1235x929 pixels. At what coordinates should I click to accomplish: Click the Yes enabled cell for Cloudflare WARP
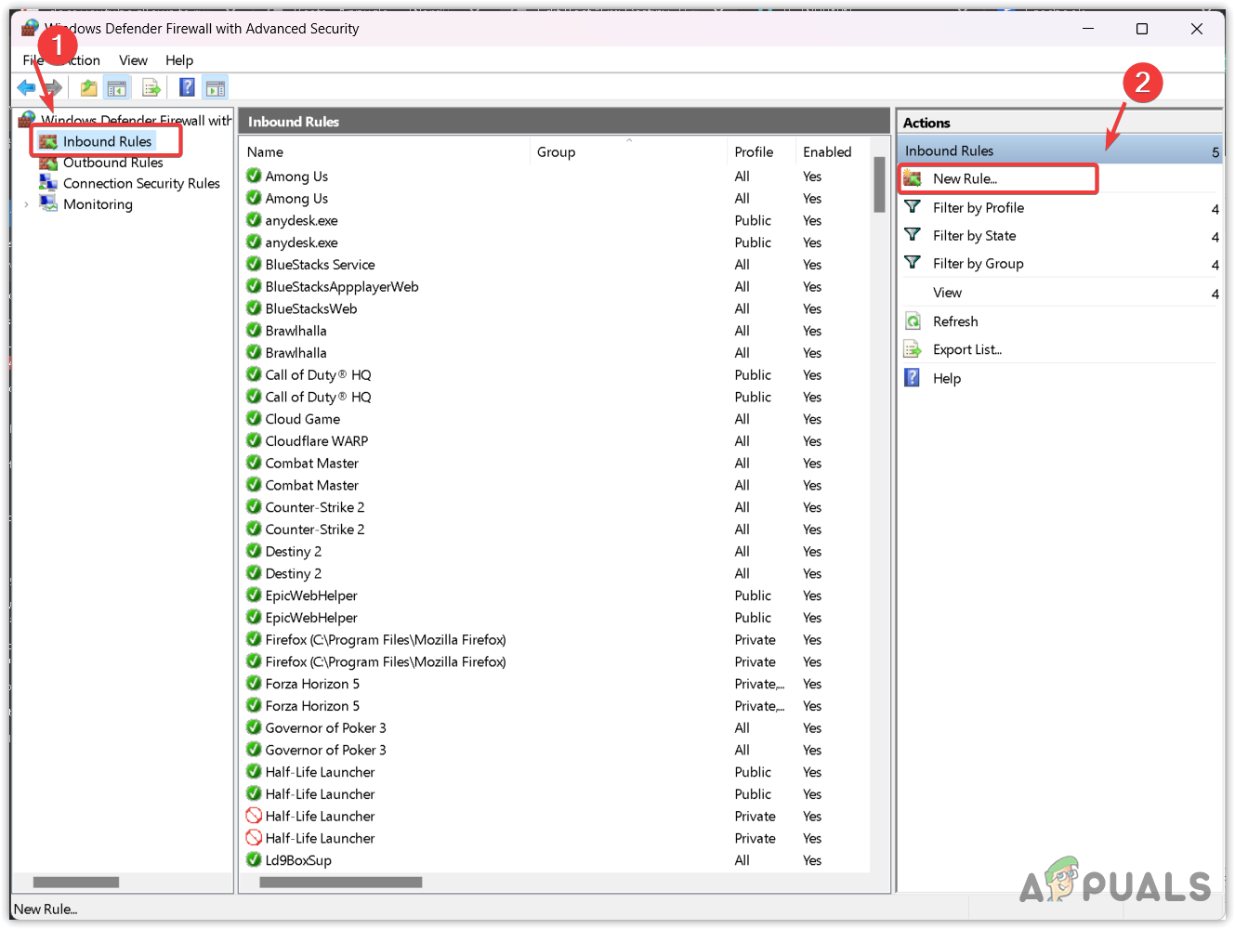812,441
